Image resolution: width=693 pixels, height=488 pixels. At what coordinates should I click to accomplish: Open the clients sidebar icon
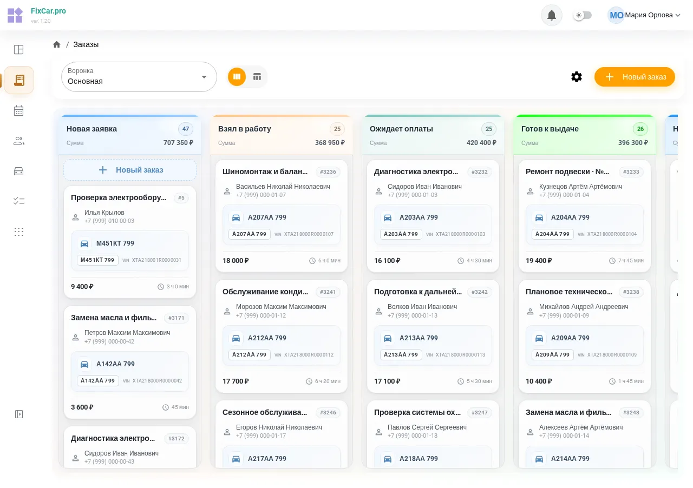pos(19,141)
